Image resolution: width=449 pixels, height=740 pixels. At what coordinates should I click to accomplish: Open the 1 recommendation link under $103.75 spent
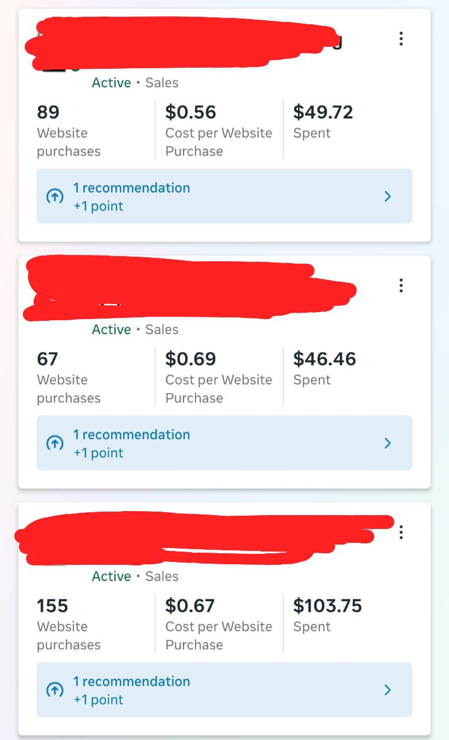point(131,682)
